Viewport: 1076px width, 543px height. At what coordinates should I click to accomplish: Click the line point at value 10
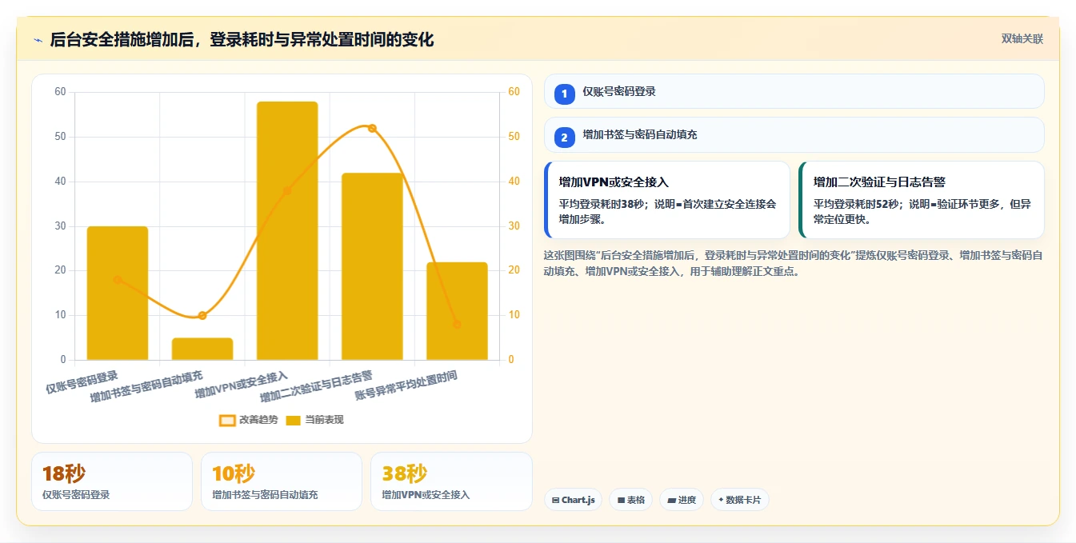[202, 315]
